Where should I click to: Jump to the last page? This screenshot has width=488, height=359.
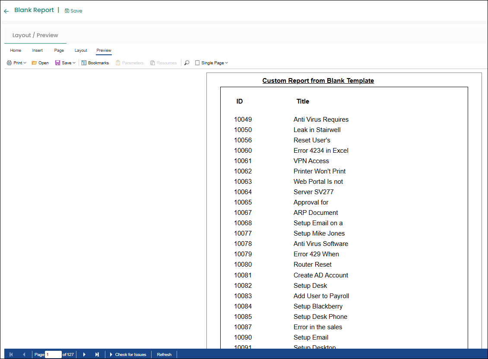pyautogui.click(x=97, y=355)
